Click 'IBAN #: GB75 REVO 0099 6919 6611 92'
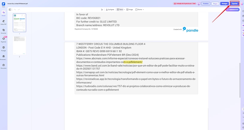This screenshot has height=130, width=244. (99, 51)
